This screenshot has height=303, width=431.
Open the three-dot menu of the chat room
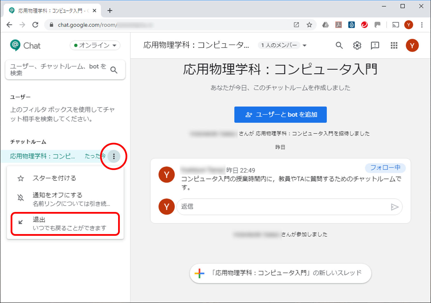[x=114, y=156]
